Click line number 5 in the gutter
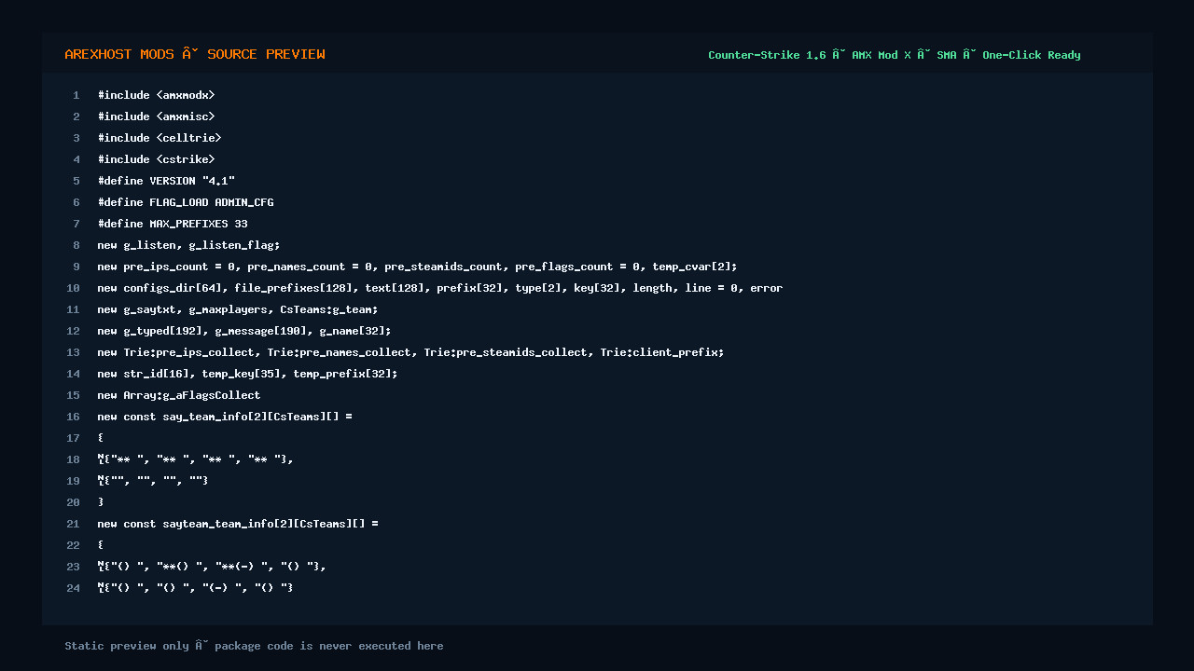 (x=76, y=181)
